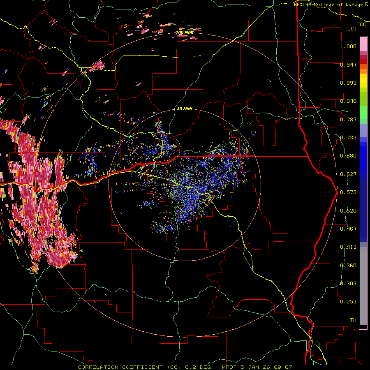This screenshot has height=370, width=370.
Task: Pick the pink segment atop the color bar
Action: click(x=363, y=44)
